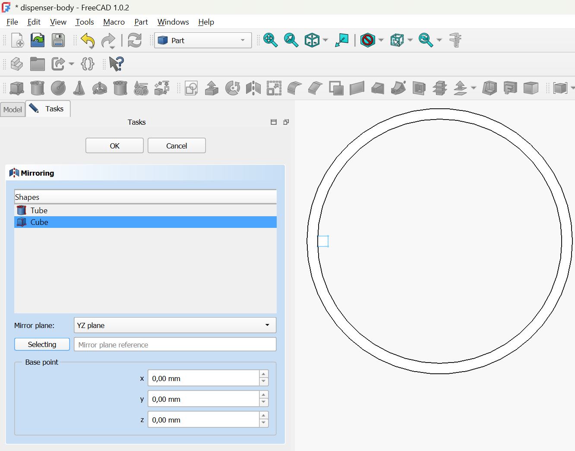Expand the link tool dropdown arrow
The width and height of the screenshot is (575, 451).
pos(71,64)
